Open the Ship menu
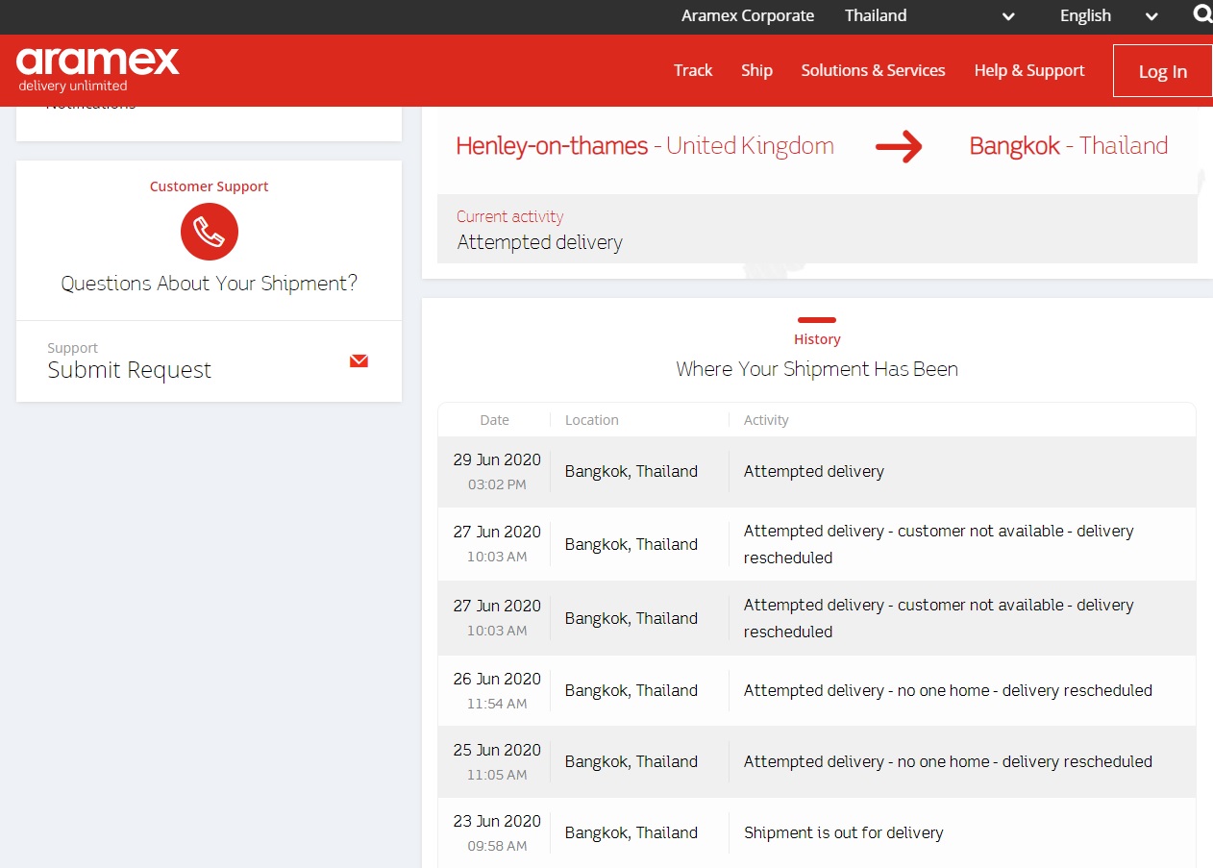 [x=756, y=70]
